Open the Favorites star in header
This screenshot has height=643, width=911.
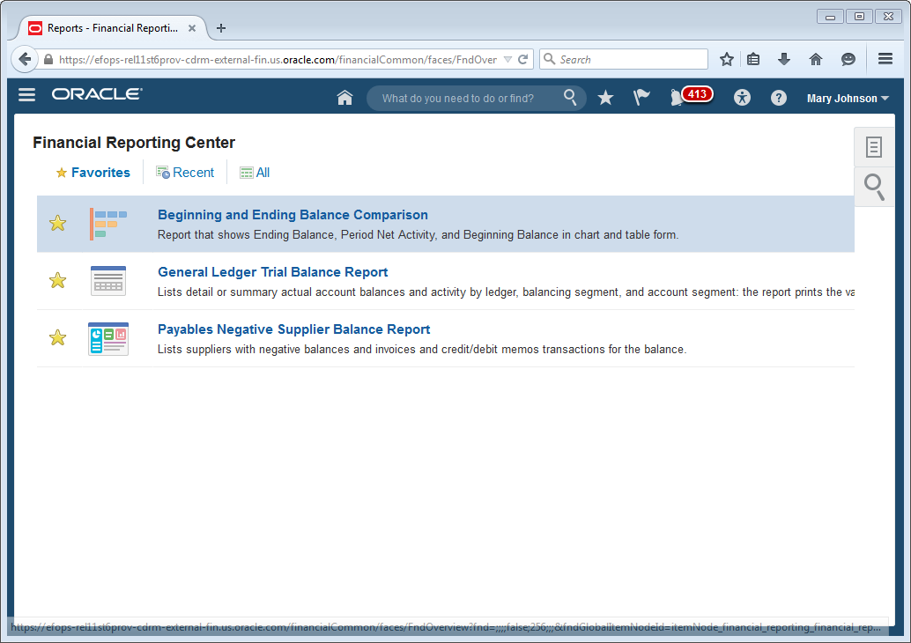tap(605, 98)
